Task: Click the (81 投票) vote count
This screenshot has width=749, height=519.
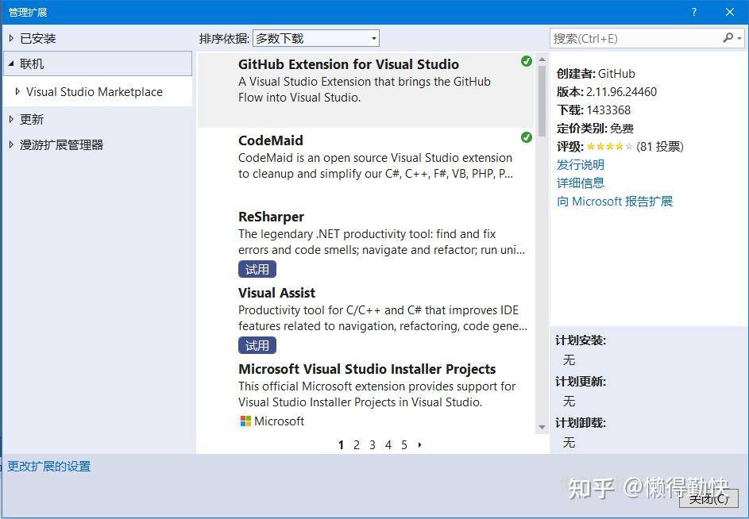Action: [x=660, y=147]
